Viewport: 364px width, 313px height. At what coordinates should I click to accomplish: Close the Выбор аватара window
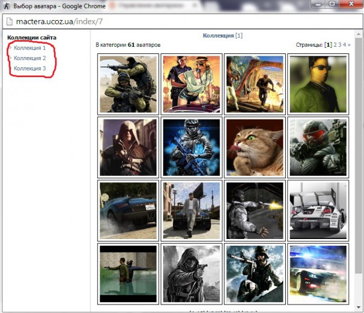(x=351, y=4)
